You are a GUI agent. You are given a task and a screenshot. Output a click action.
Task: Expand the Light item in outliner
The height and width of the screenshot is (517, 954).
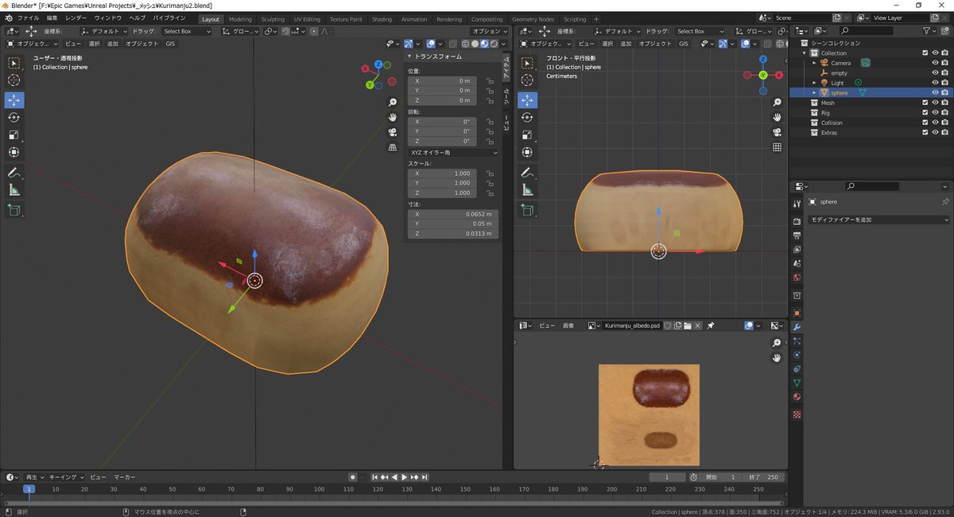pyautogui.click(x=814, y=83)
